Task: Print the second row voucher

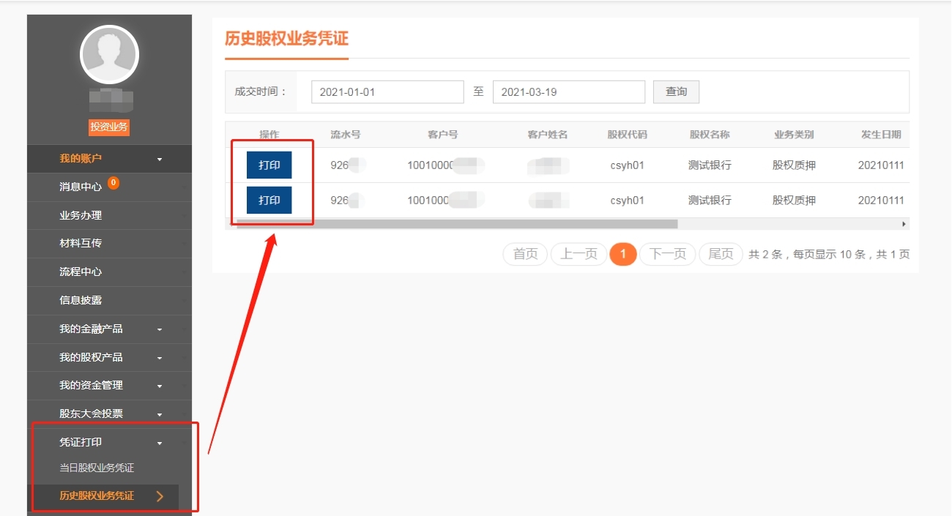Action: point(269,200)
